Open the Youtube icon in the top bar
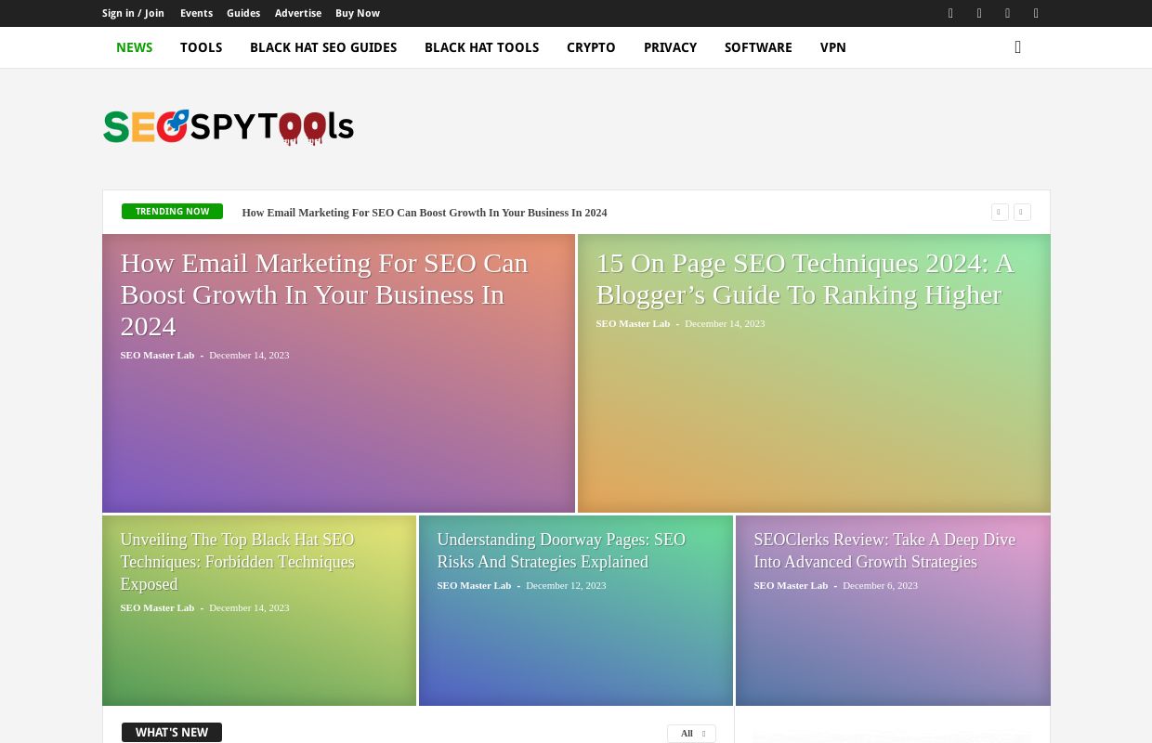Screen dimensions: 1152x743 [1035, 13]
